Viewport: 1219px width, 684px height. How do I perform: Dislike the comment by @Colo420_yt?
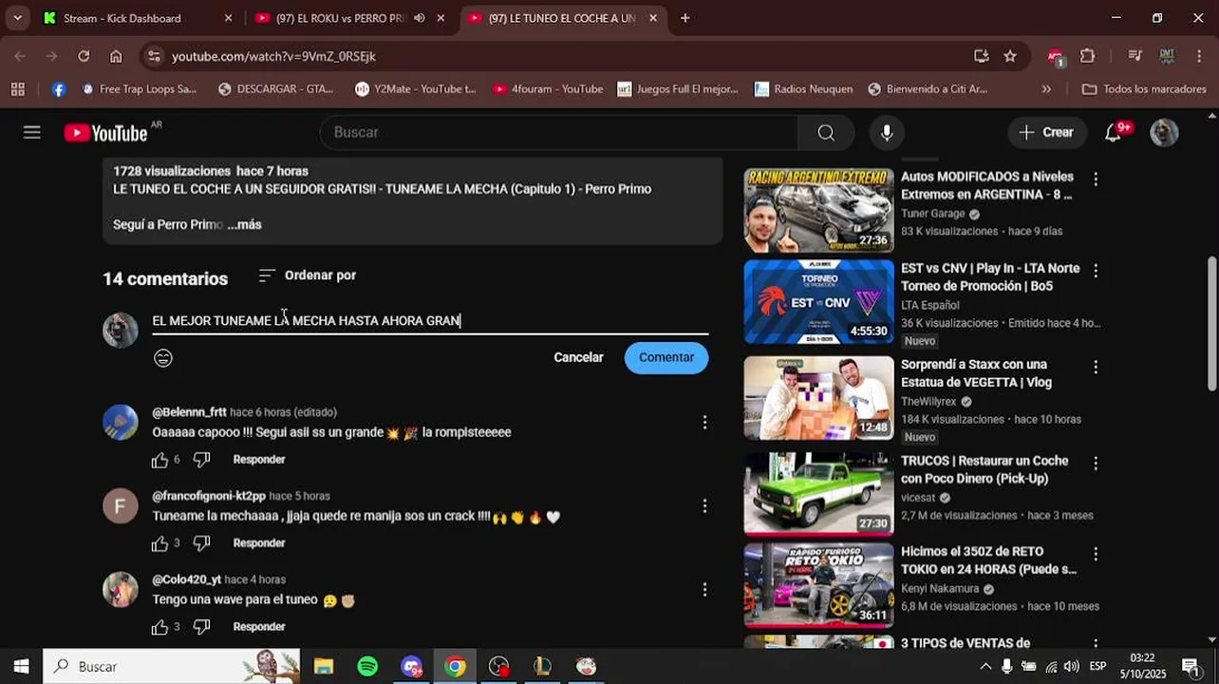(201, 627)
